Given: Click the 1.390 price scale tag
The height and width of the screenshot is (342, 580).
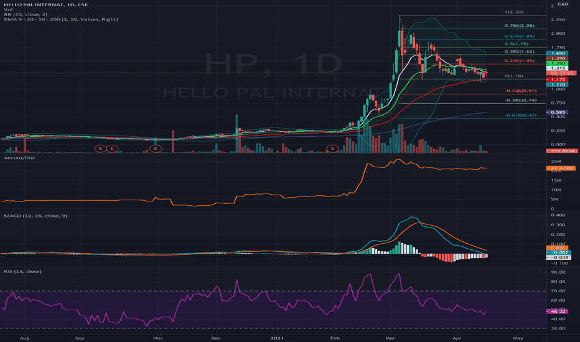Looking at the screenshot, I should (x=557, y=58).
